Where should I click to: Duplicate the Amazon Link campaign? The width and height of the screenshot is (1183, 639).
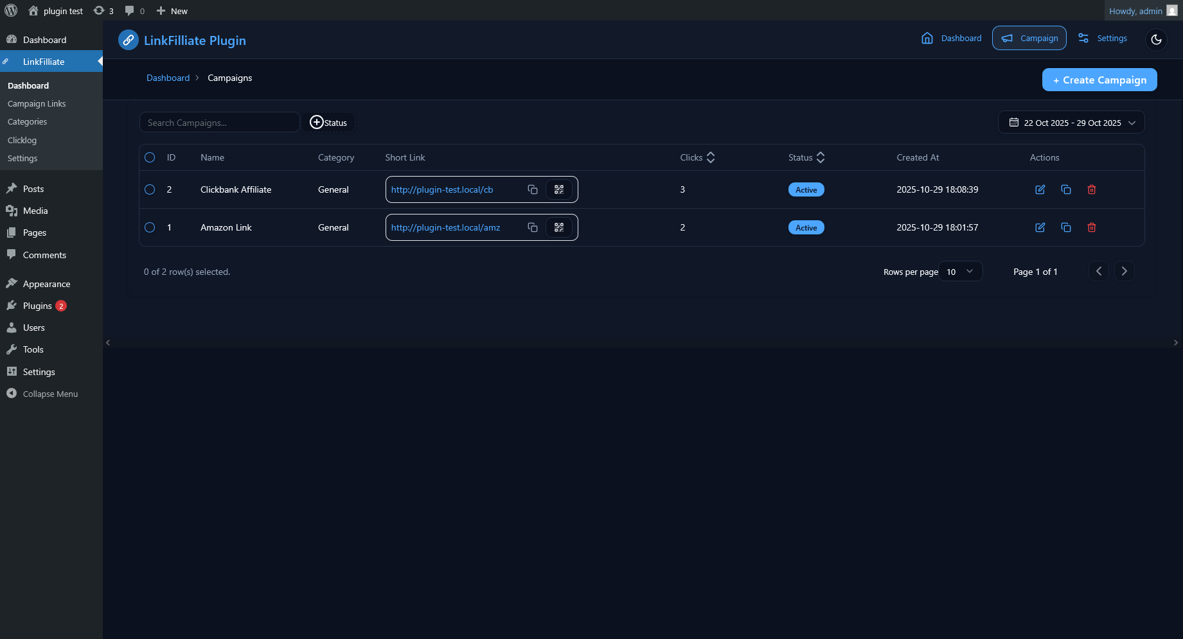[x=1065, y=227]
